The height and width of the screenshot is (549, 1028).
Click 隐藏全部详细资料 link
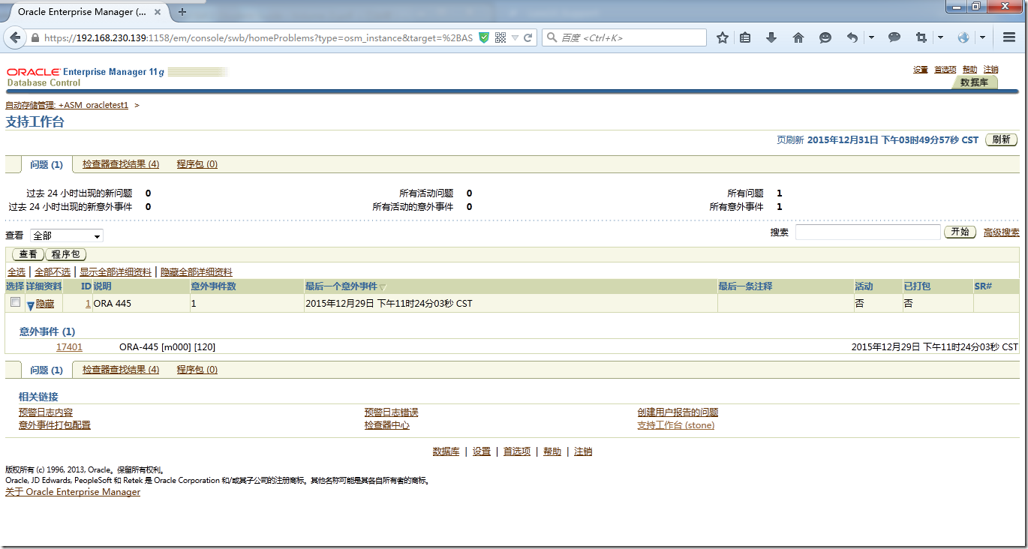[x=197, y=272]
